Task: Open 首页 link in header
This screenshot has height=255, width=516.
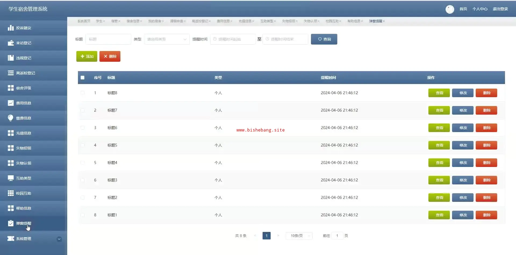Action: click(x=463, y=9)
